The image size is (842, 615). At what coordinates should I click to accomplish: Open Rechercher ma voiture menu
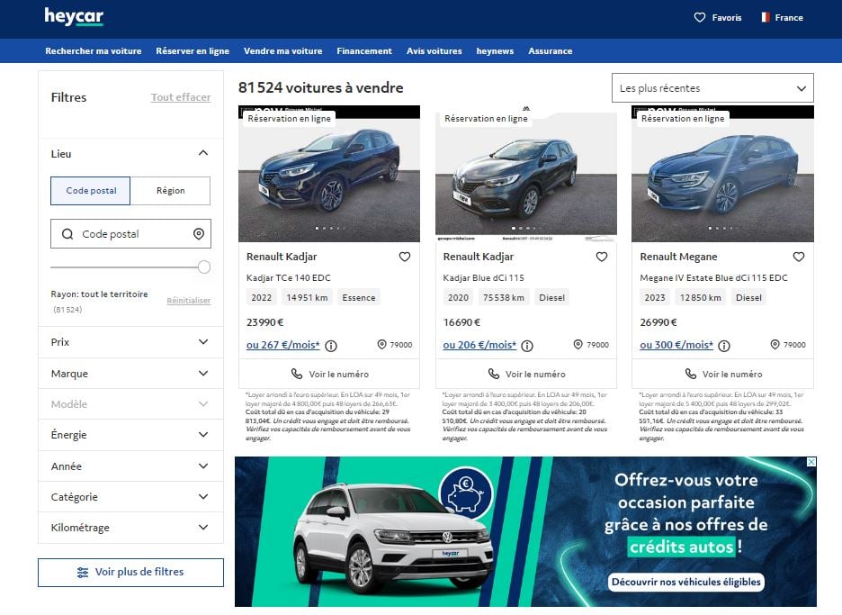94,51
